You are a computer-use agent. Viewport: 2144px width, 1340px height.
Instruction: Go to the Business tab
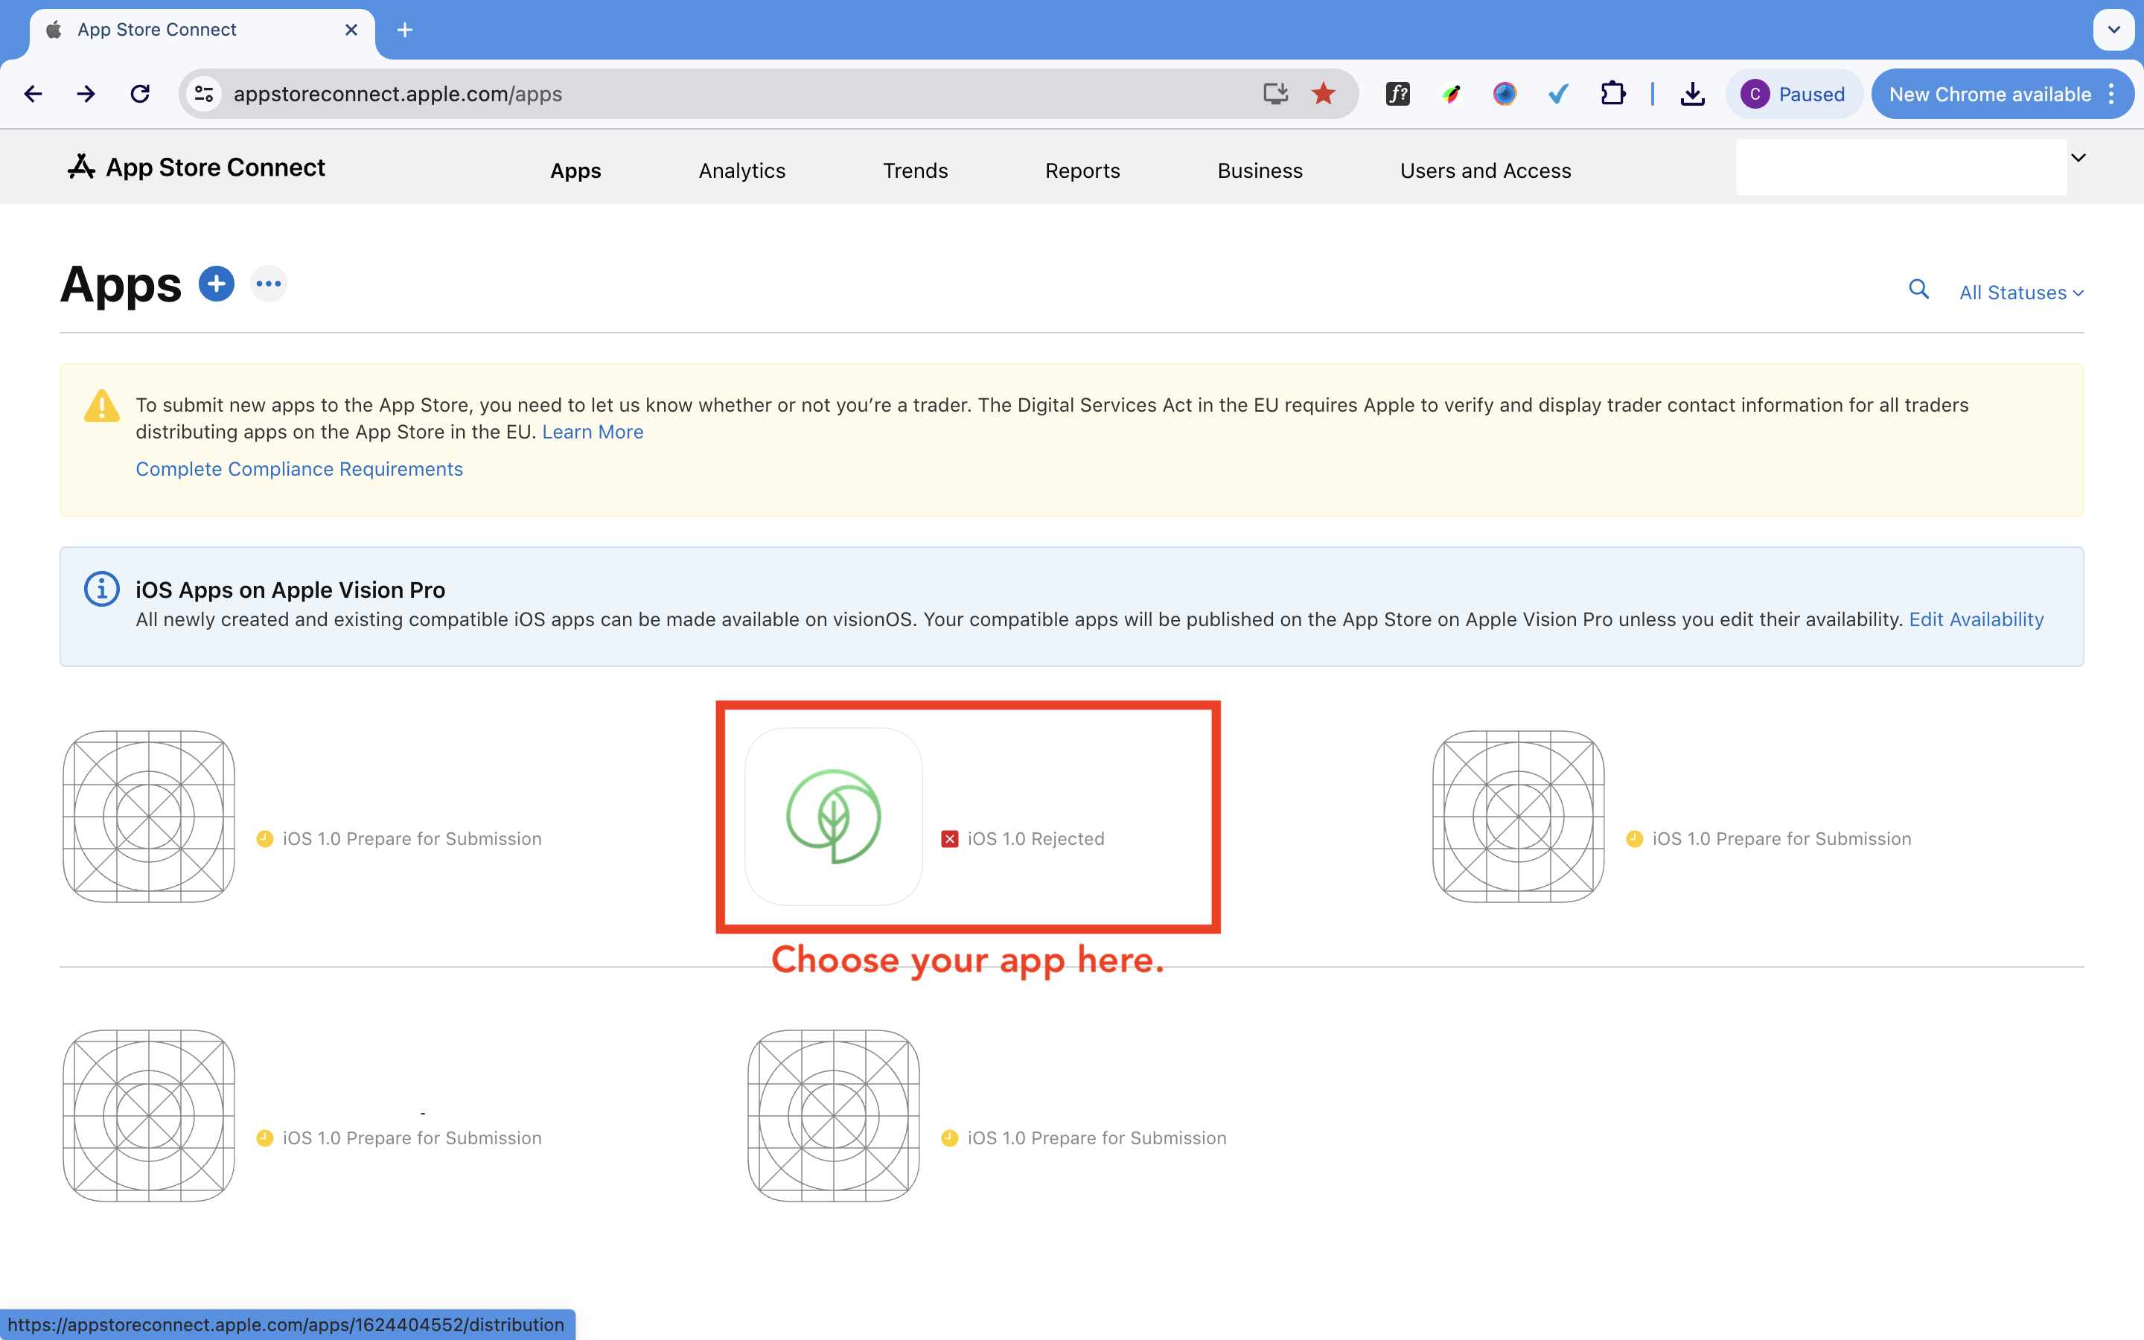[1260, 170]
